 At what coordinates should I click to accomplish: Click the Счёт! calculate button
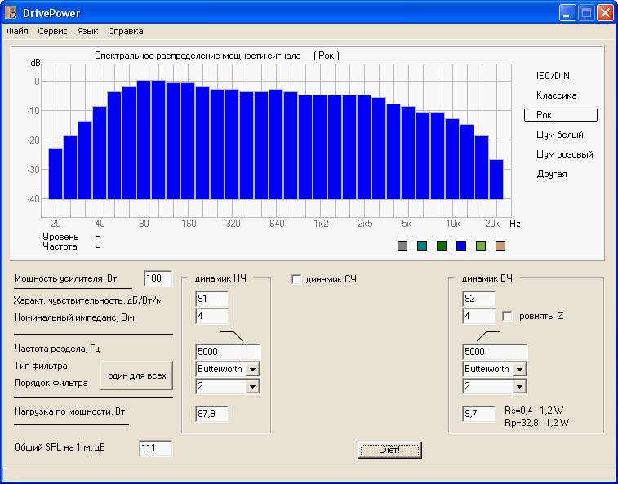(x=389, y=450)
